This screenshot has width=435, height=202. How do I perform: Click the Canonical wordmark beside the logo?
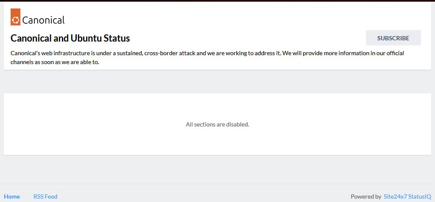click(43, 20)
